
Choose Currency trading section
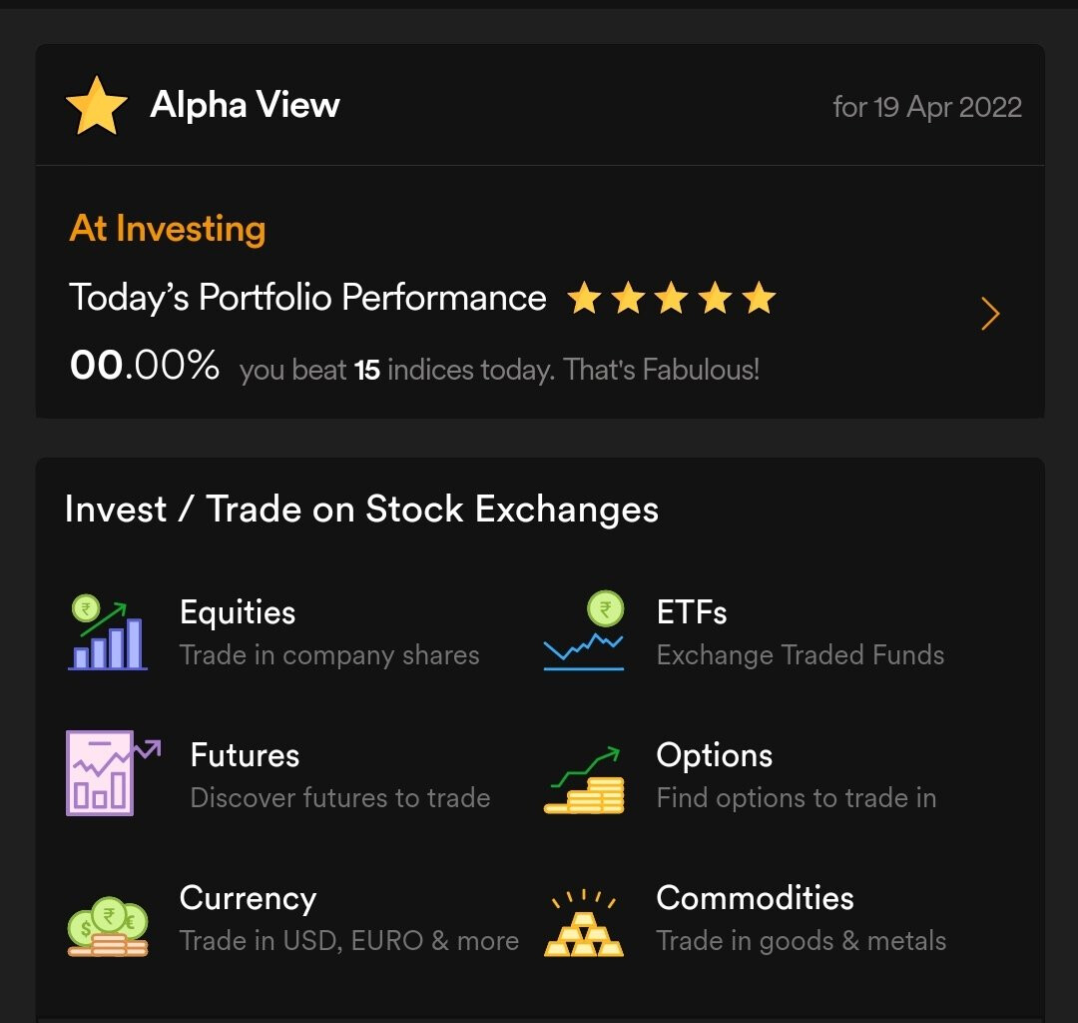click(x=349, y=918)
